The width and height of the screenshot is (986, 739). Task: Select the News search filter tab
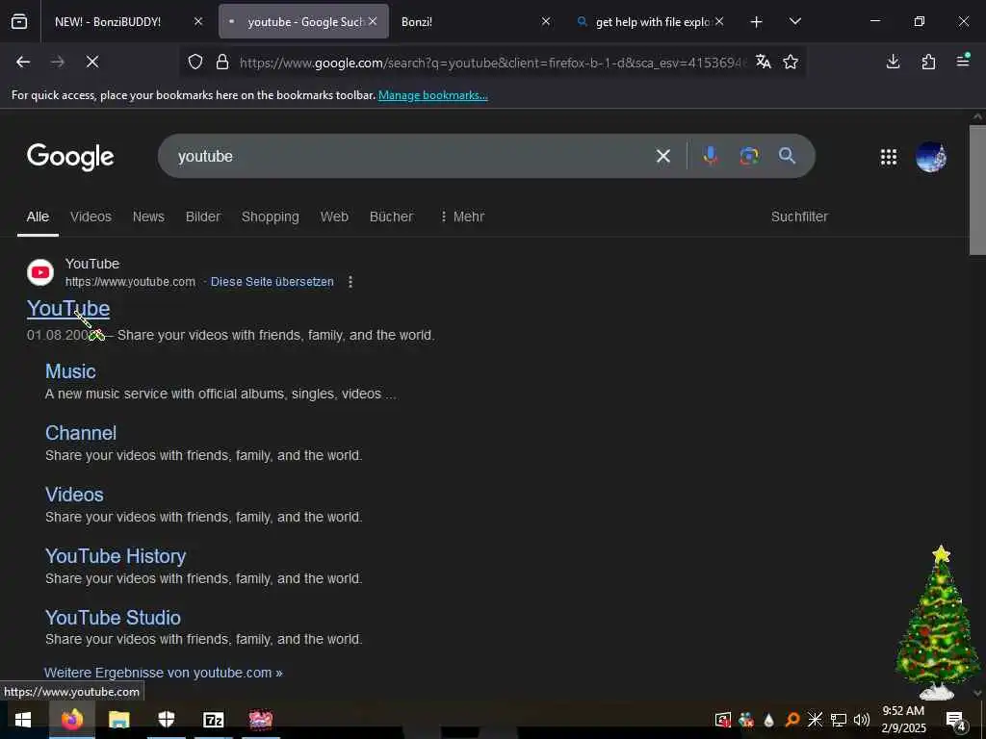click(x=148, y=217)
